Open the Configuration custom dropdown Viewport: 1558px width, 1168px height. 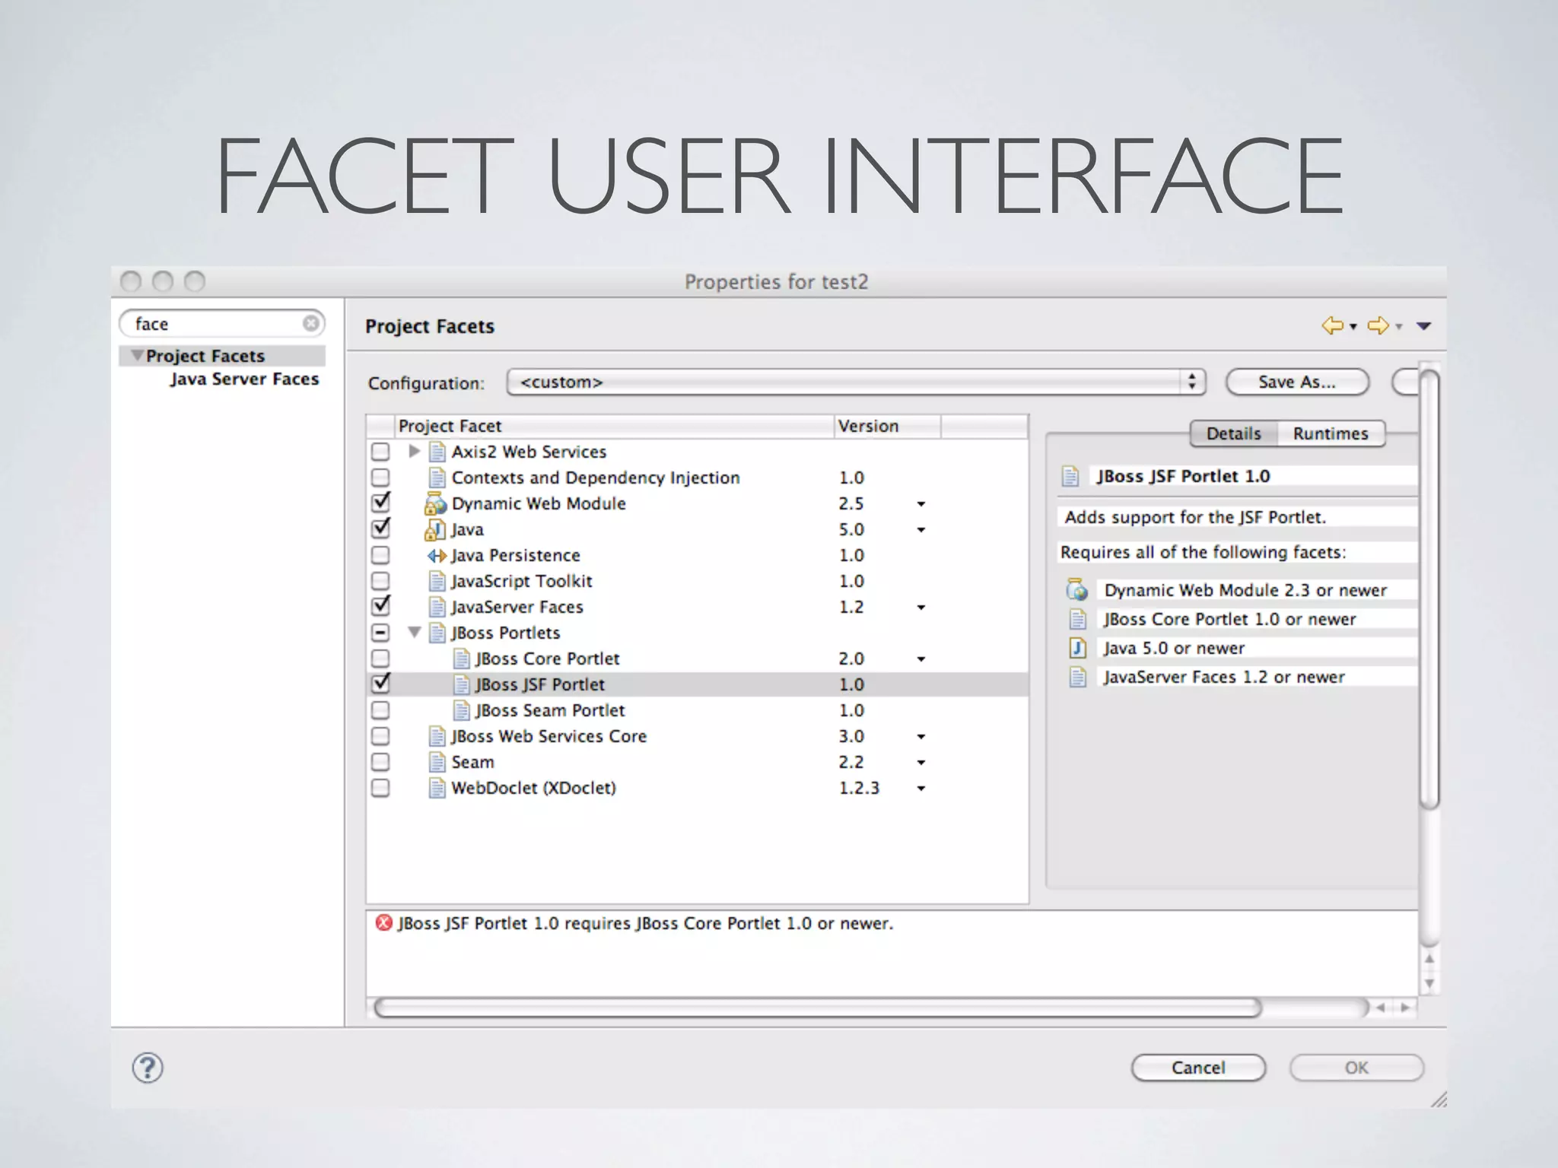[855, 382]
